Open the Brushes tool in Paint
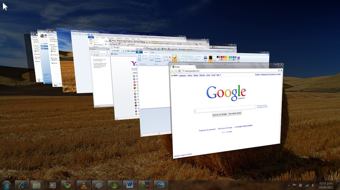 pyautogui.click(x=175, y=58)
